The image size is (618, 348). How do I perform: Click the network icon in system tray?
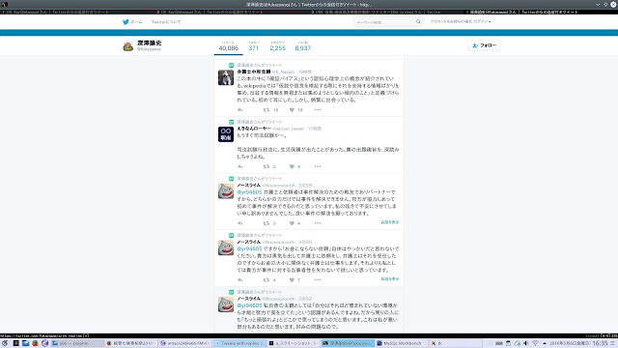pyautogui.click(x=535, y=343)
